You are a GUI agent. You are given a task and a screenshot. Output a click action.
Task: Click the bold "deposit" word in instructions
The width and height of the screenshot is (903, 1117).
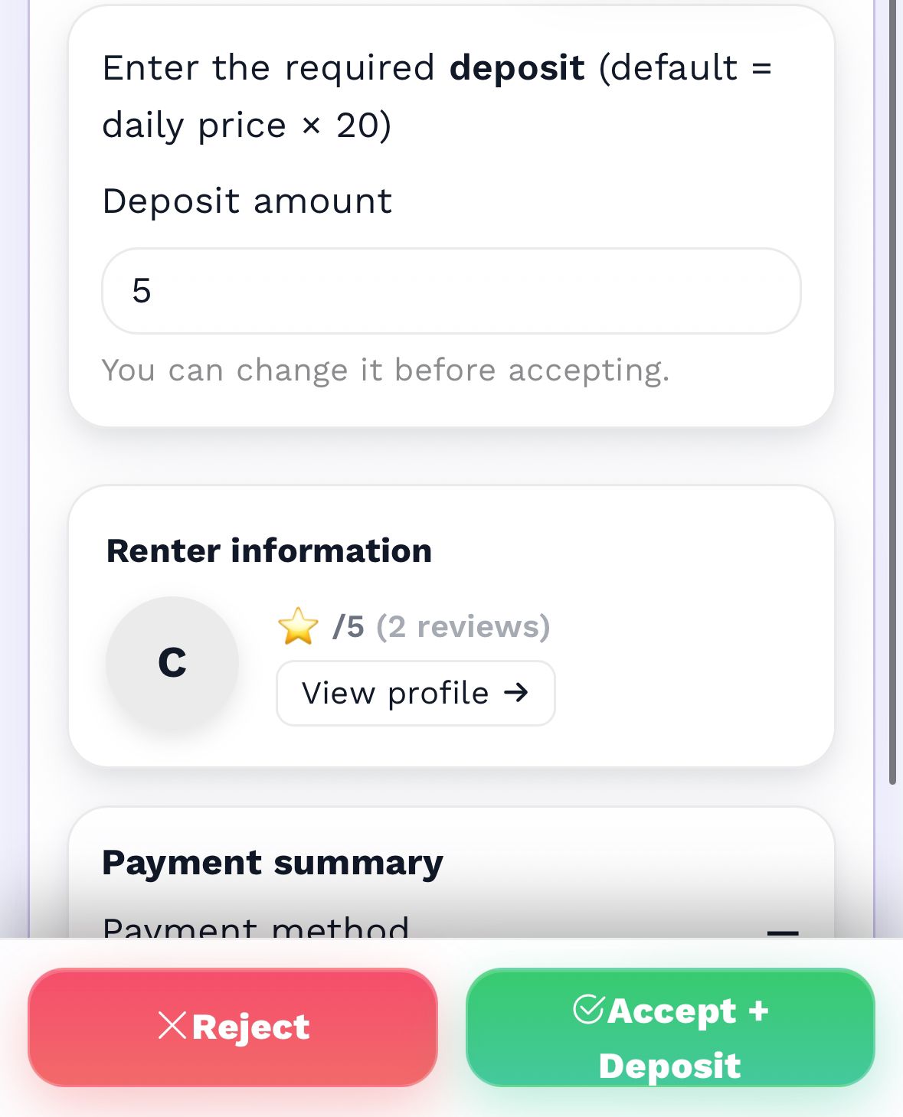[x=517, y=67]
